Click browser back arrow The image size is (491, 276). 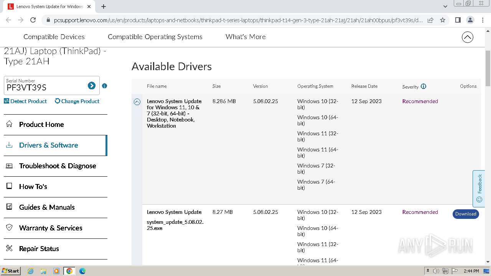point(8,20)
